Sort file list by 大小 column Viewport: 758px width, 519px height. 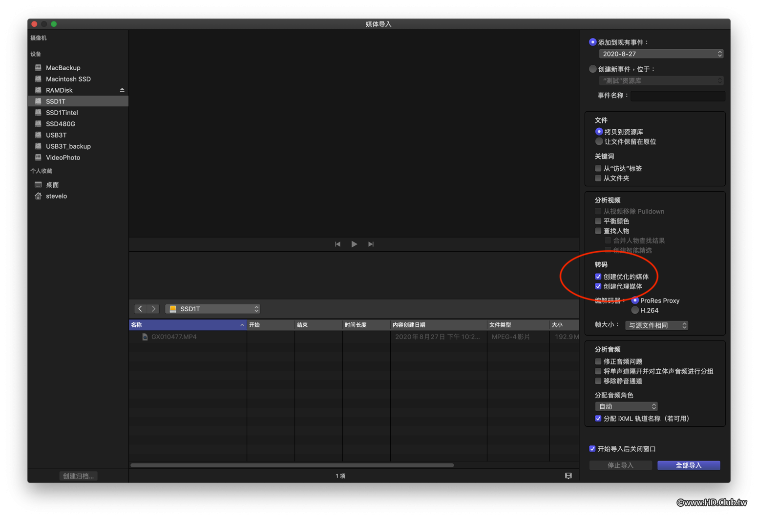click(565, 325)
